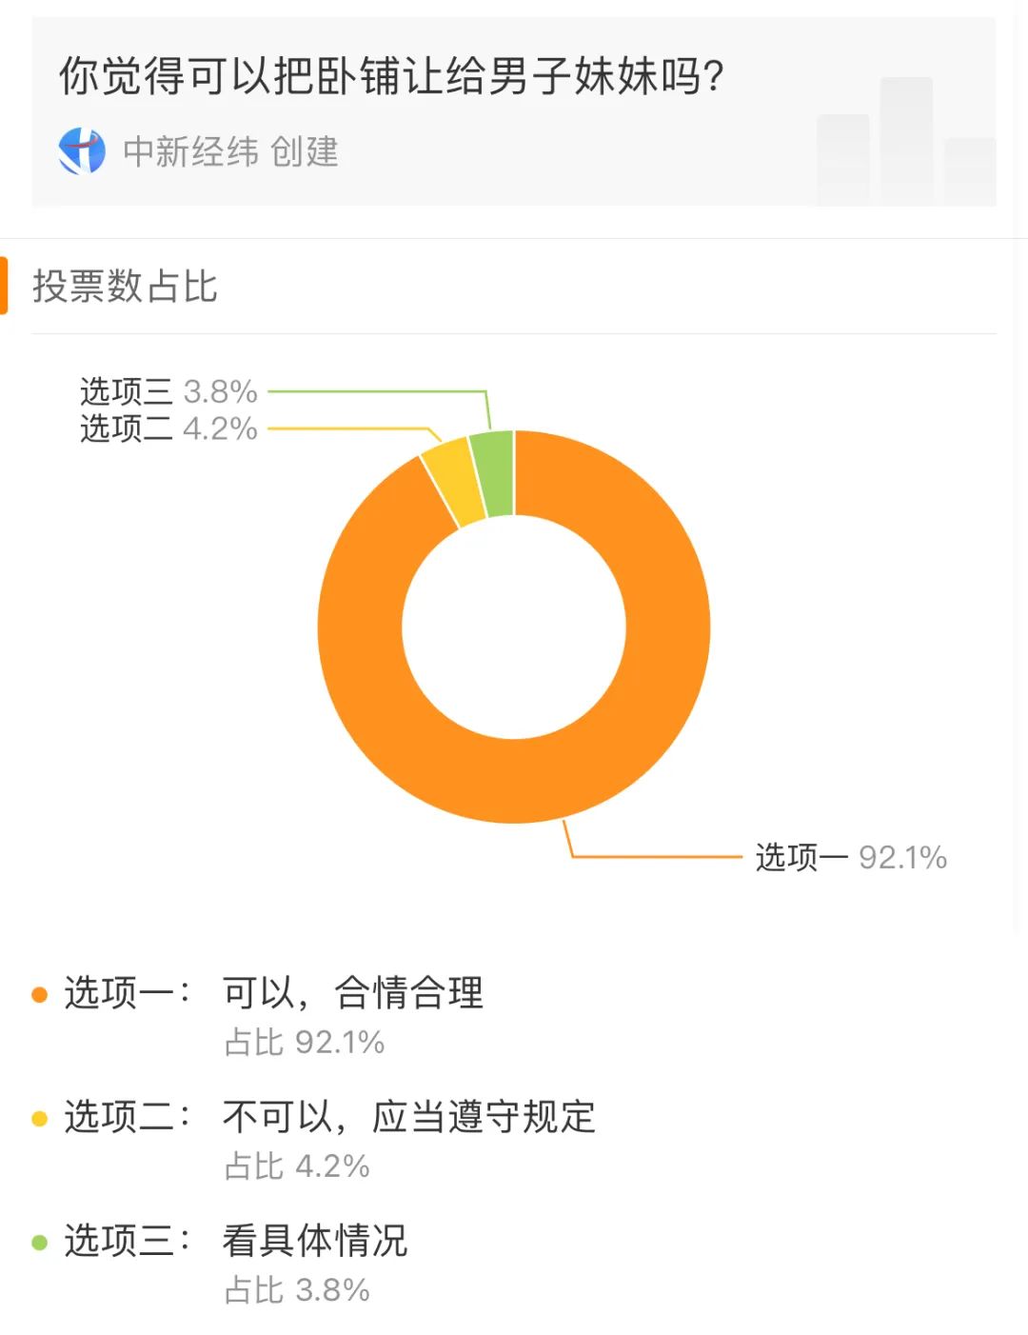
Task: Click the orange 选项一 legend dot
Action: [x=39, y=994]
